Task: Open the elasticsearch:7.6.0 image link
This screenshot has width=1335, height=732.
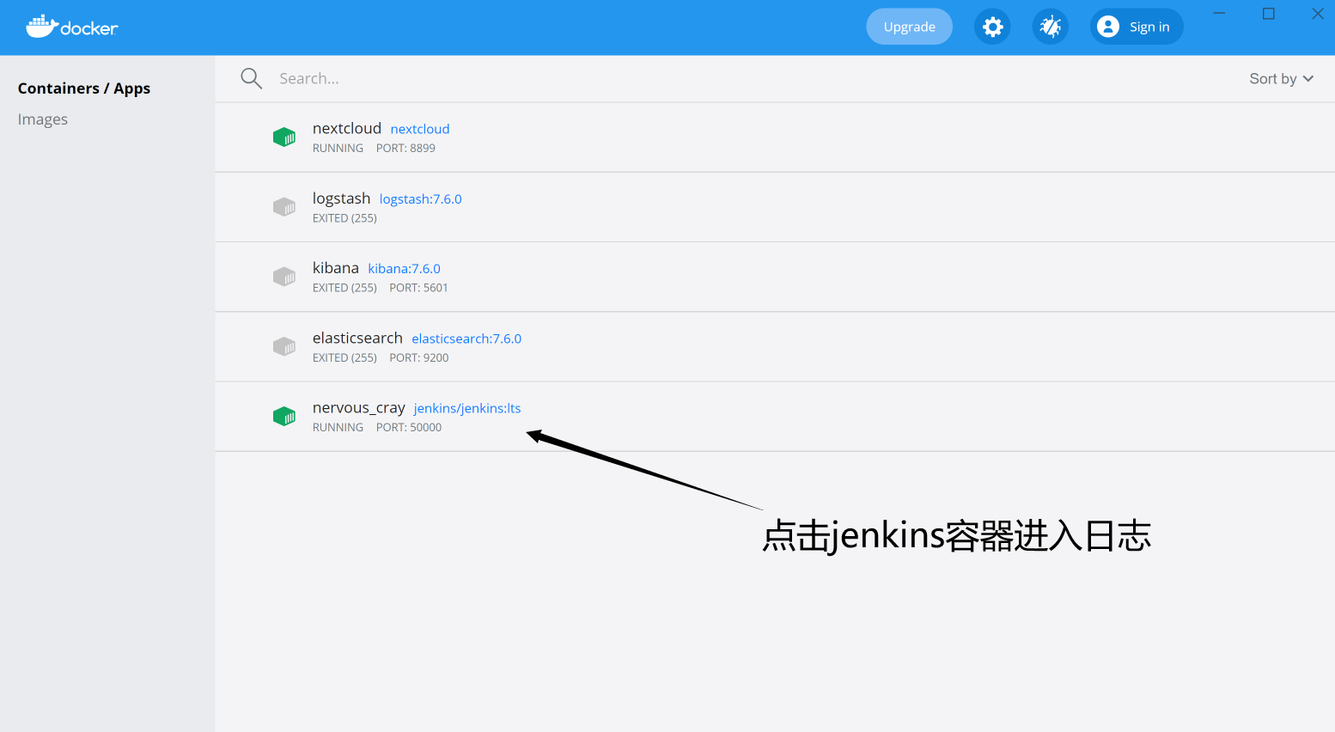Action: point(466,339)
